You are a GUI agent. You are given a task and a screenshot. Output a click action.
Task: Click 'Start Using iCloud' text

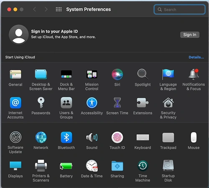pyautogui.click(x=20, y=57)
